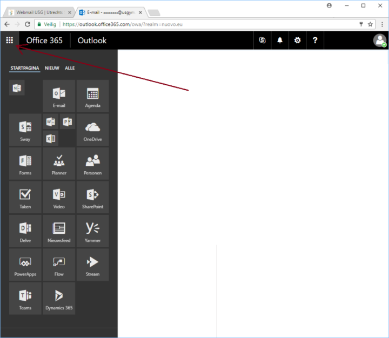Open the Taken tasks tile

[25, 198]
